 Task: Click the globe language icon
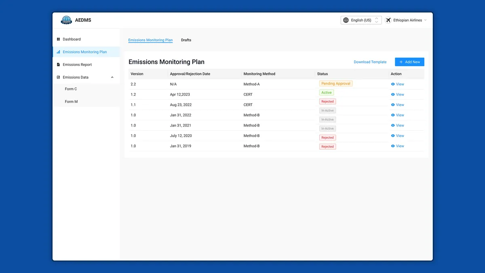pyautogui.click(x=346, y=20)
